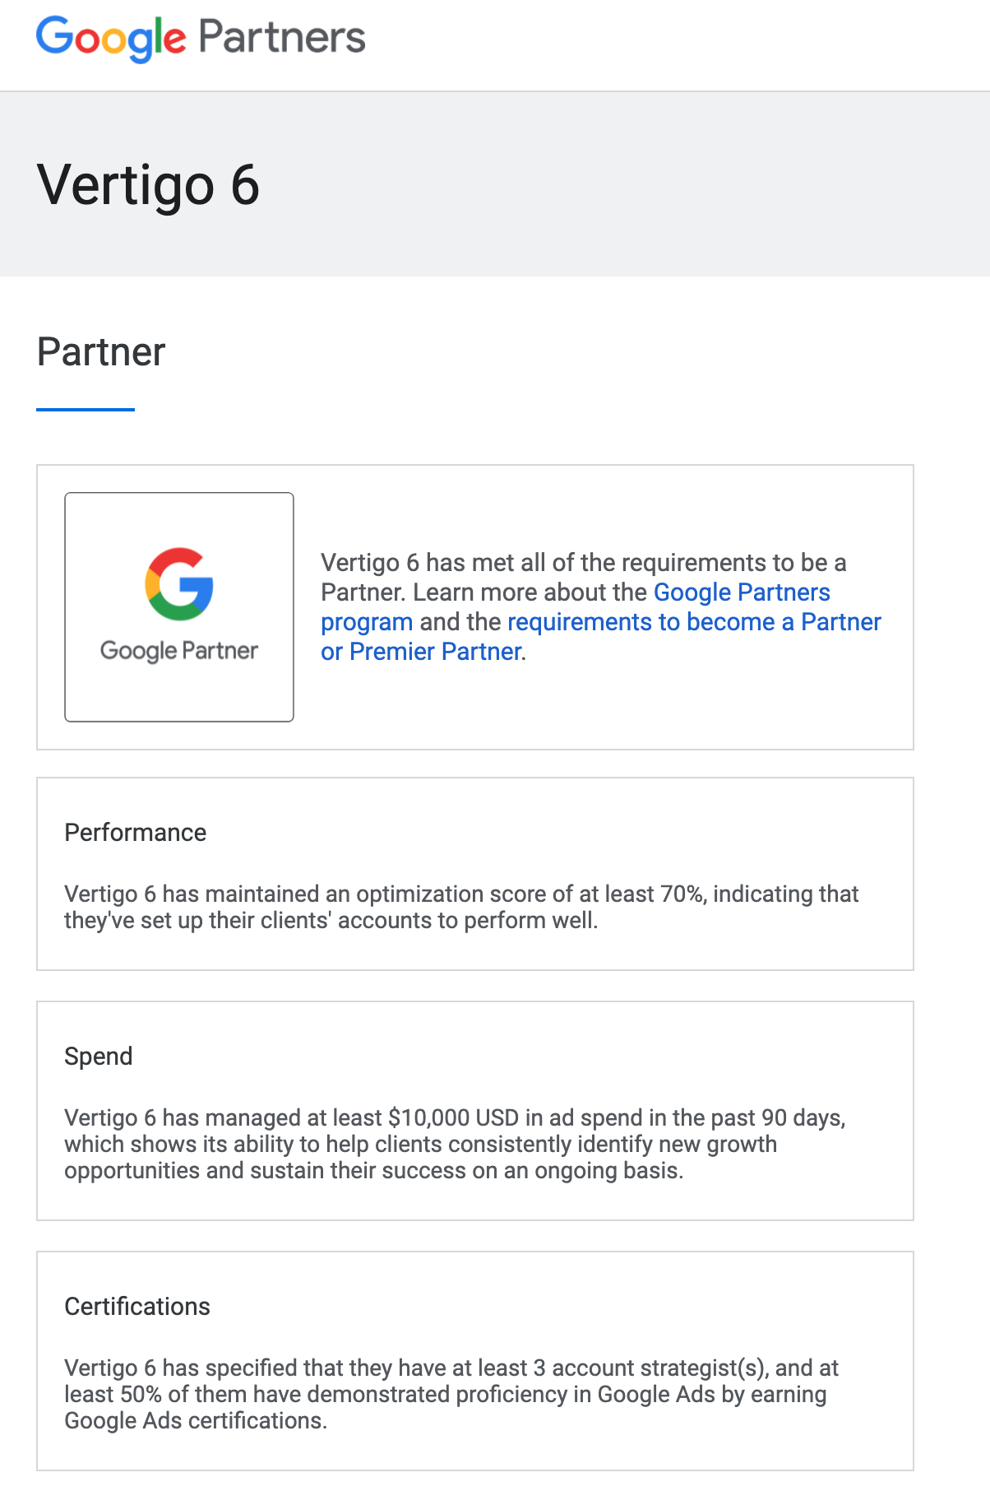Click the optimization score description text

pos(460,907)
